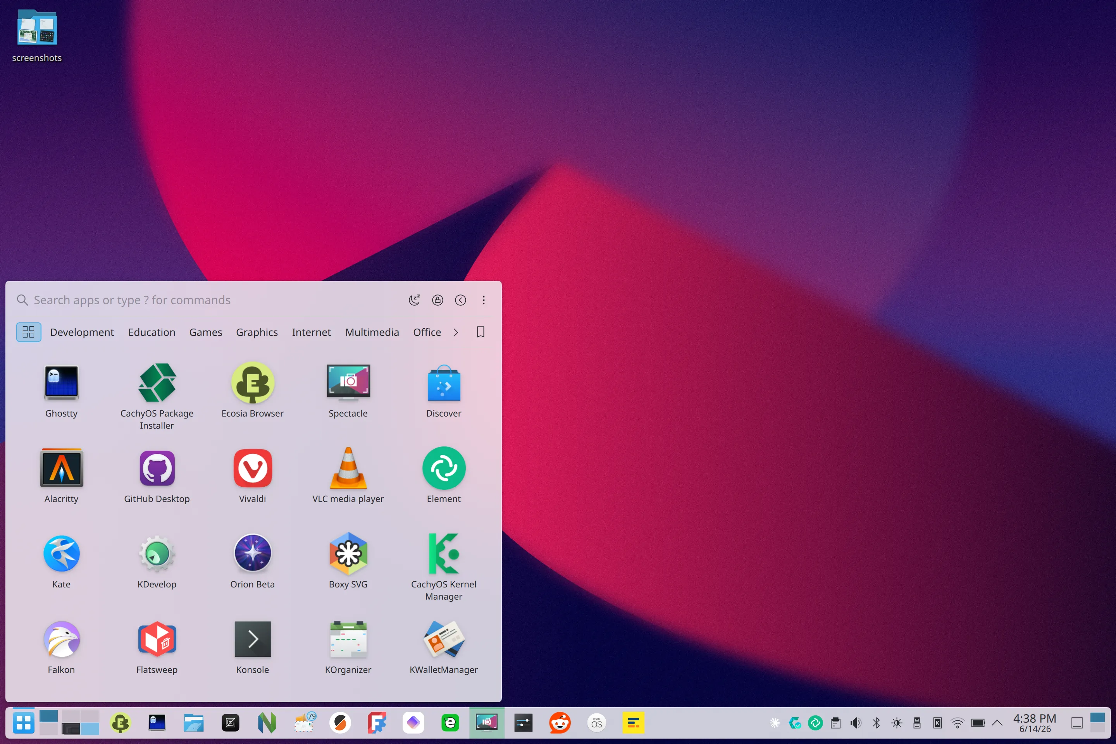Image resolution: width=1116 pixels, height=744 pixels.
Task: Open Wi-Fi networks in the tray
Action: pos(958,723)
